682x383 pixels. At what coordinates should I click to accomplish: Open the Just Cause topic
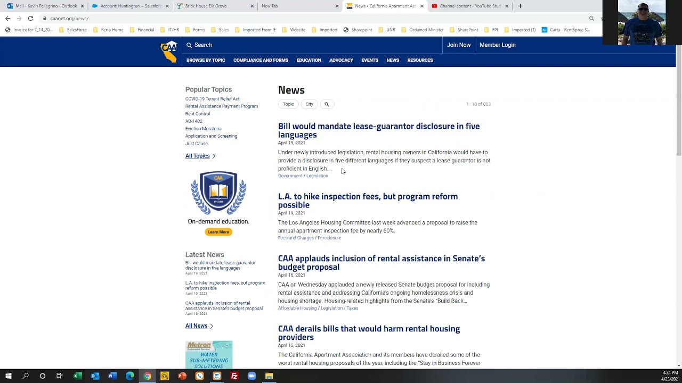197,144
